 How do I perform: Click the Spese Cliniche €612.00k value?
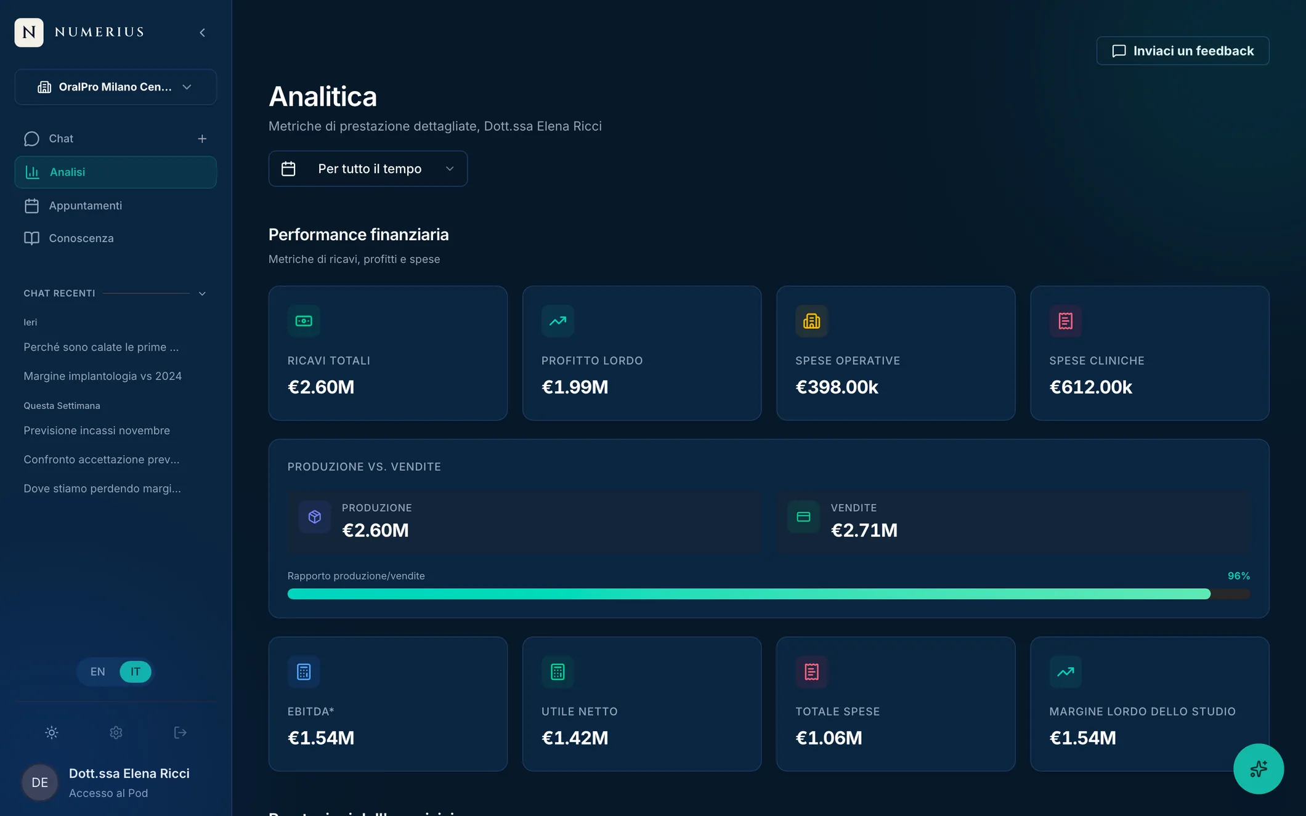1091,387
